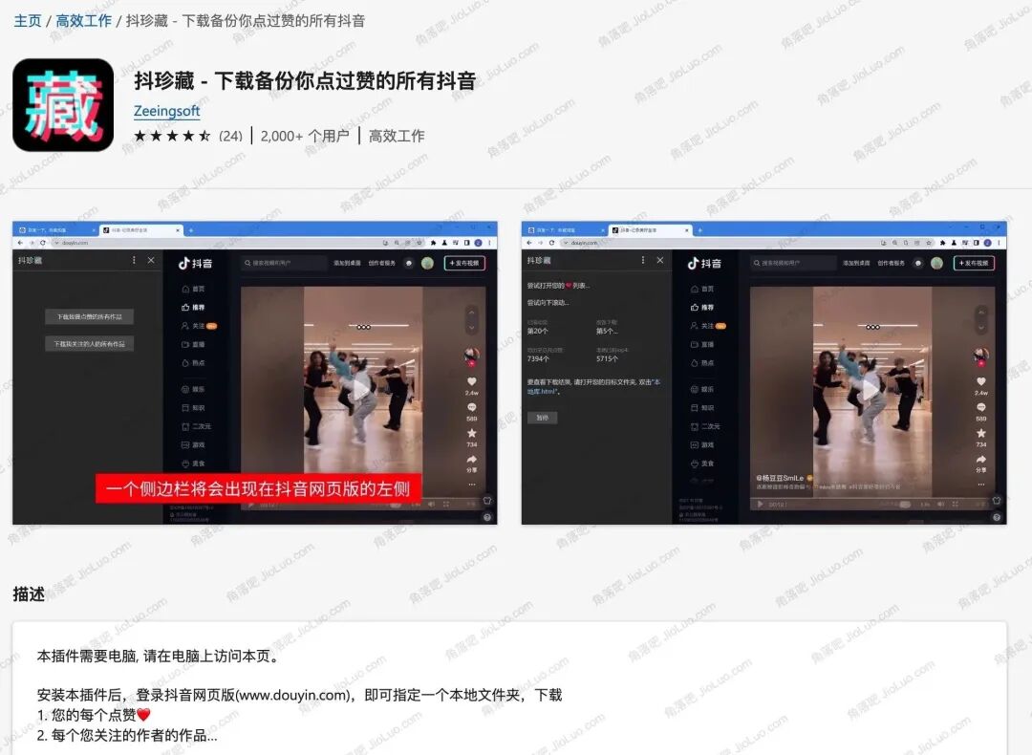Click the line 本插件需要电脑, 请在电脑上访问本页。
The width and height of the screenshot is (1032, 755).
(158, 657)
